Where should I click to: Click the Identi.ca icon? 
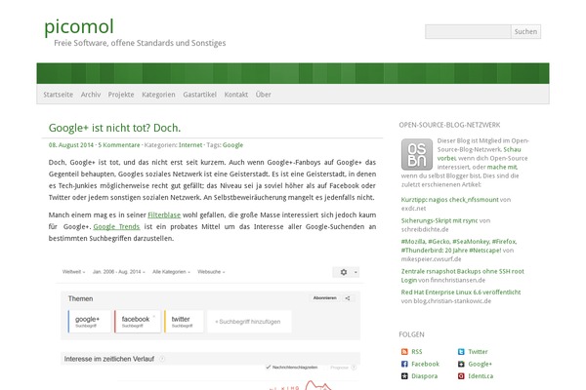coord(461,375)
